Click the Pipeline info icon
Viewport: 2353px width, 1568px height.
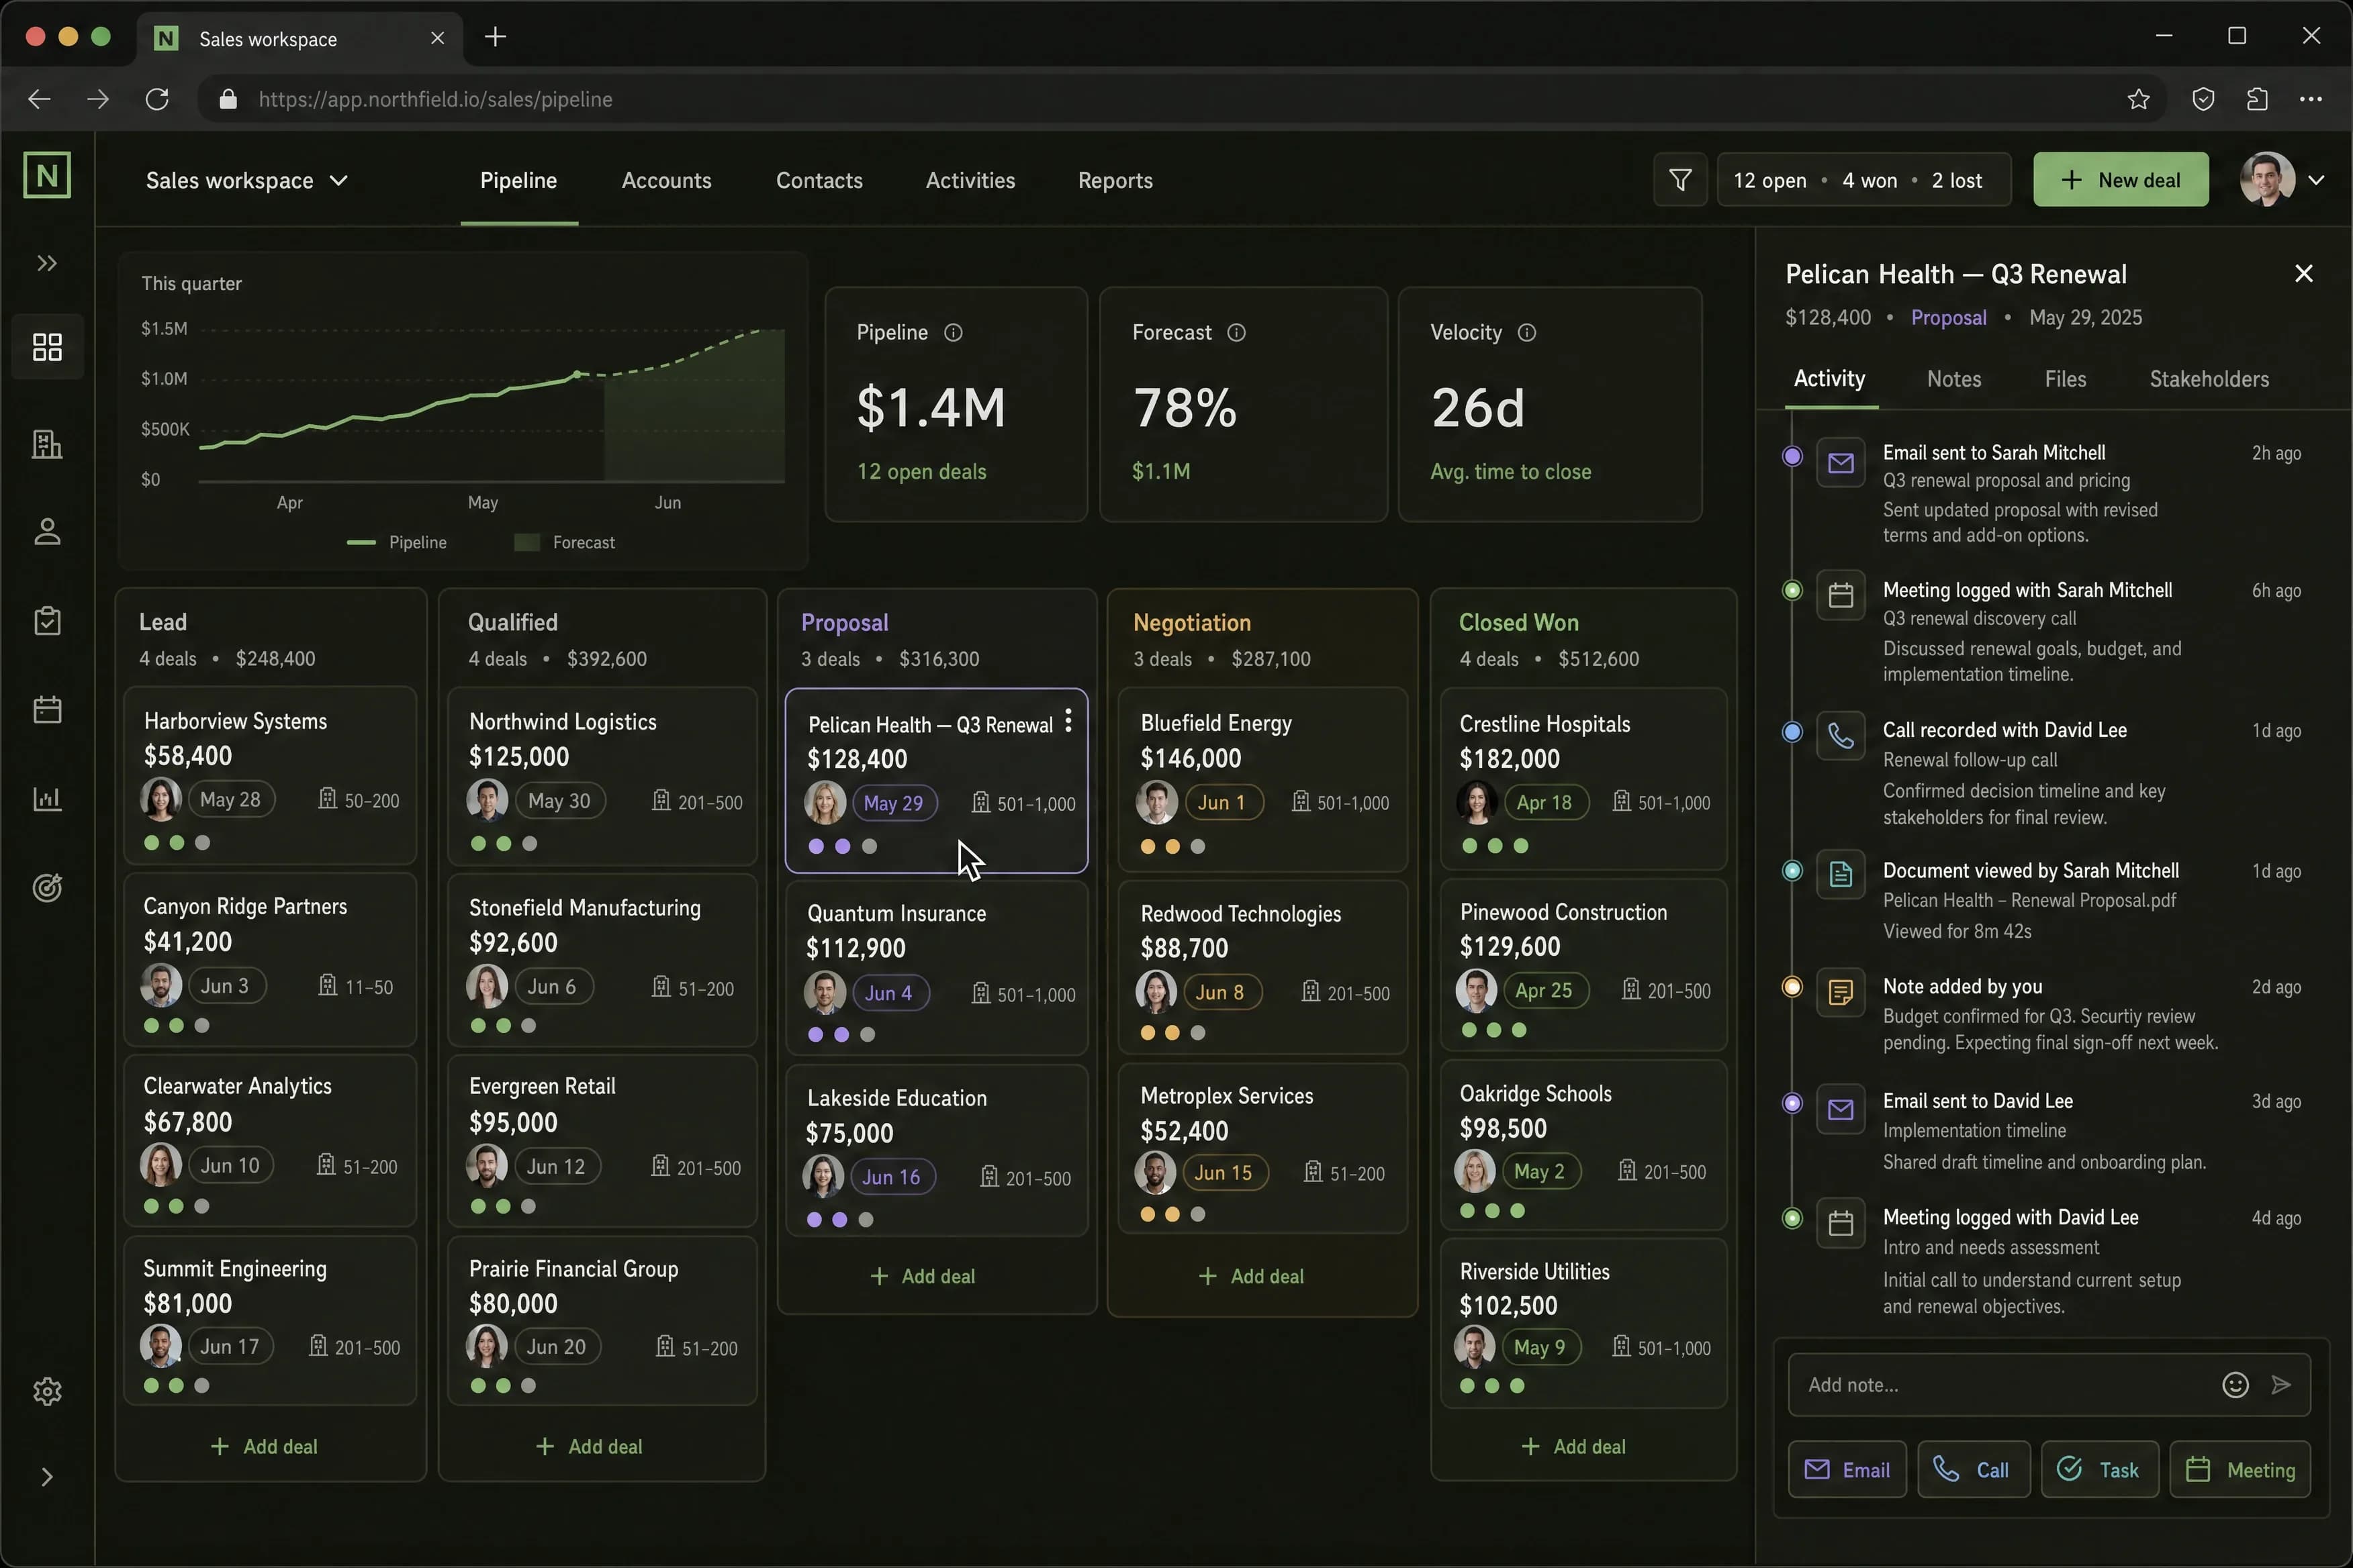[954, 333]
